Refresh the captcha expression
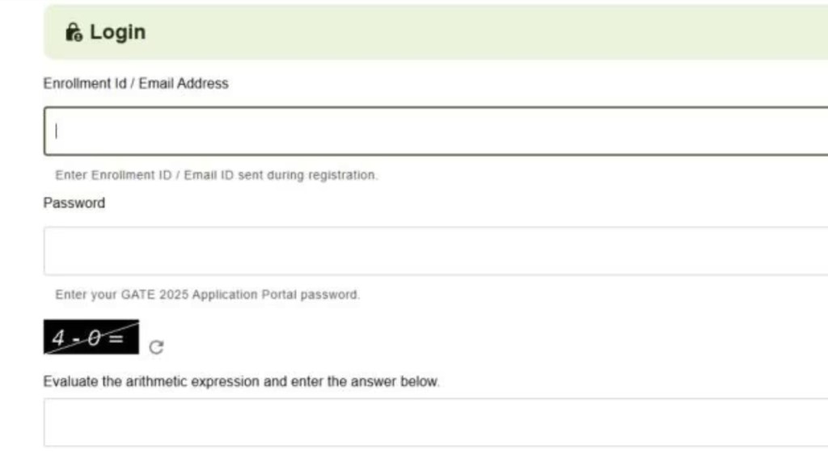828x465 pixels. [x=157, y=347]
